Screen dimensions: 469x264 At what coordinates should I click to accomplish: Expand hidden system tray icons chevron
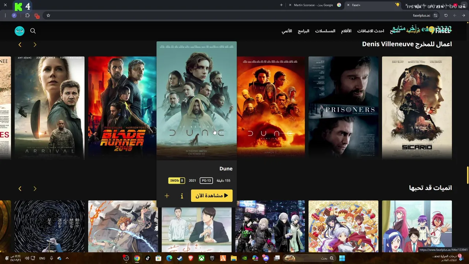coord(67,258)
